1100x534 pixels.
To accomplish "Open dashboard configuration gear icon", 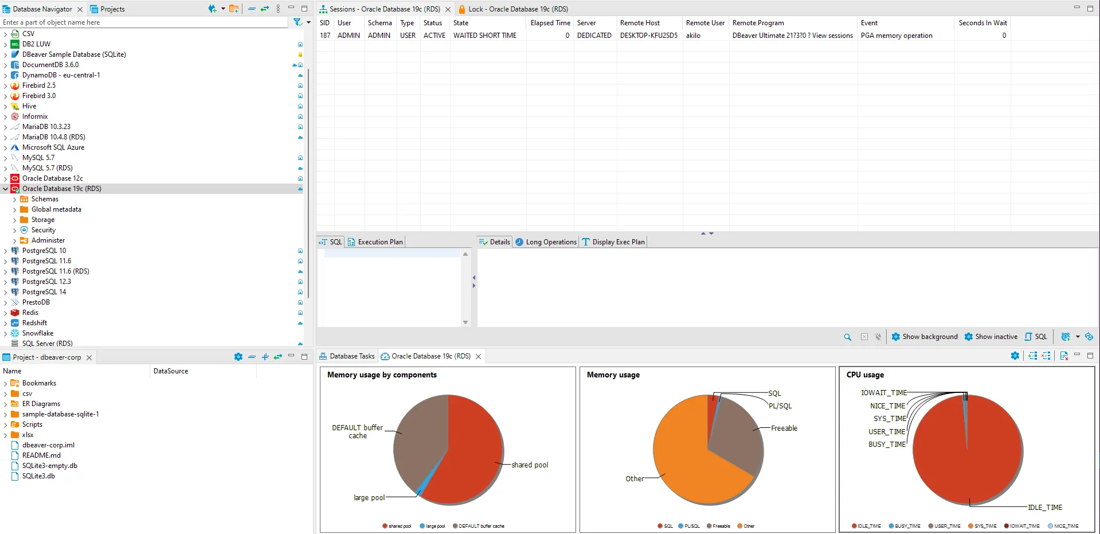I will coord(1015,356).
